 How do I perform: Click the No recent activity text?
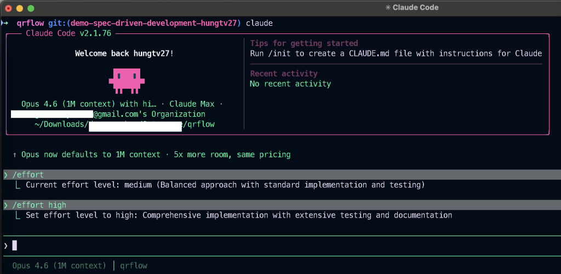[290, 84]
